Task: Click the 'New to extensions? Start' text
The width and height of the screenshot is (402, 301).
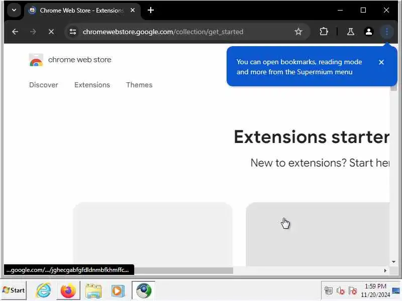Action: (x=320, y=163)
